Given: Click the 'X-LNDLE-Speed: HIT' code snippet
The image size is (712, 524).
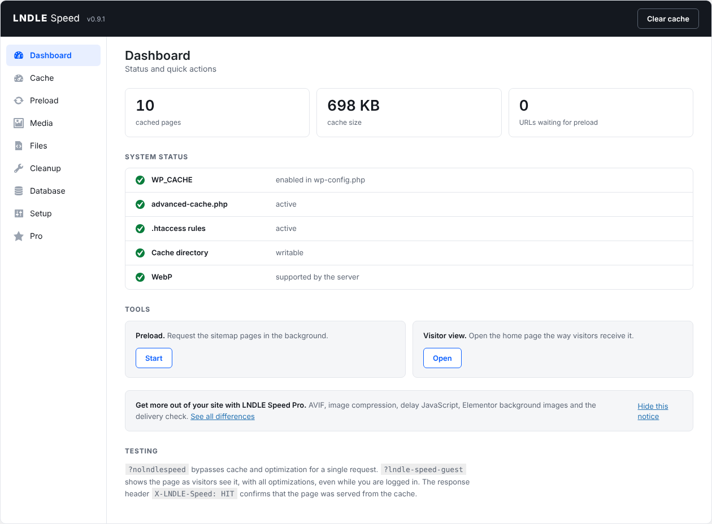Looking at the screenshot, I should pyautogui.click(x=194, y=494).
